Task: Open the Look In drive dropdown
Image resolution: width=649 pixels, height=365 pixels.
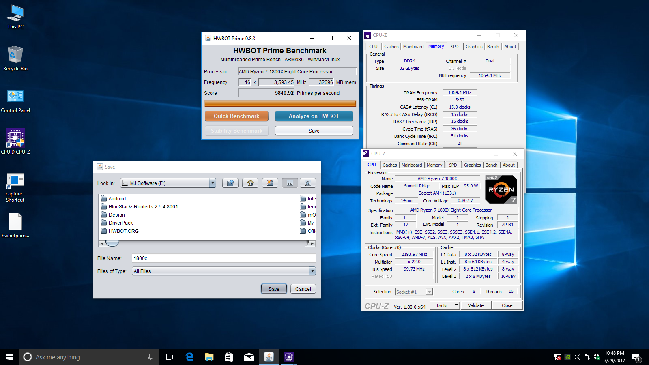Action: pos(213,183)
